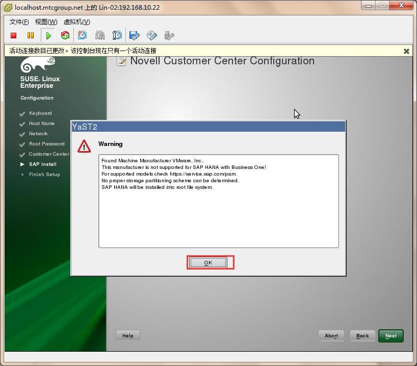The image size is (417, 366).
Task: Select the Network step
Action: pyautogui.click(x=38, y=134)
